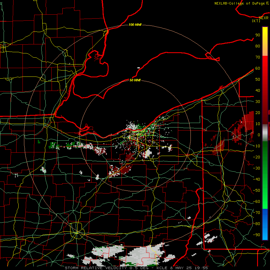Click the 40 value on velocity scale
270x270 pixels.
[x=258, y=91]
